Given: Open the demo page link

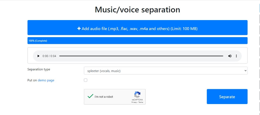Looking at the screenshot, I should coord(46,80).
